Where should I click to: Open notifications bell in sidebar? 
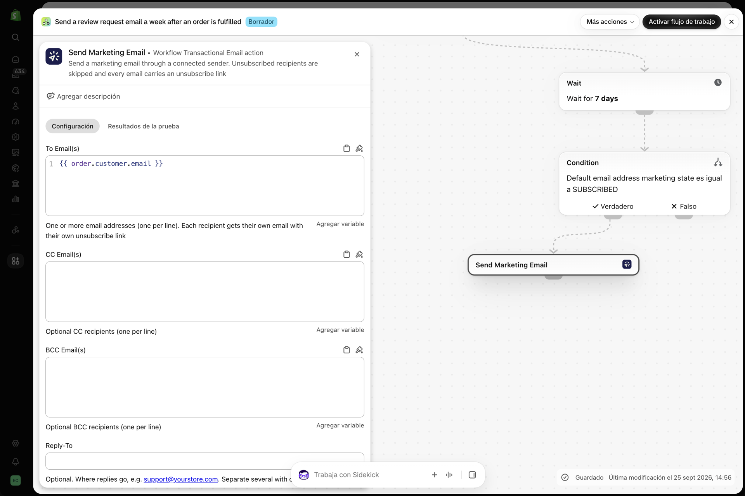16,462
